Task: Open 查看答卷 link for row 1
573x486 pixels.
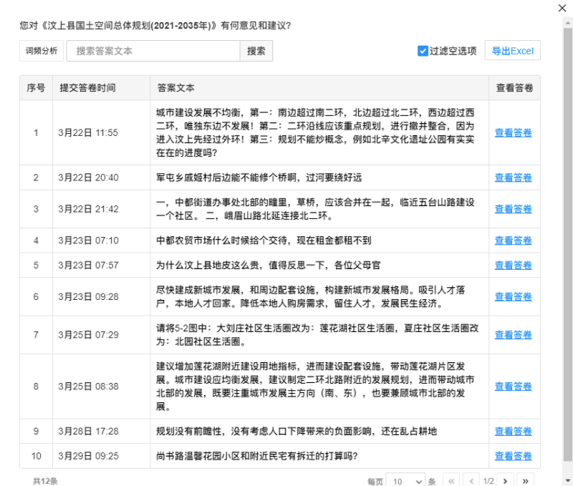Action: pos(513,133)
